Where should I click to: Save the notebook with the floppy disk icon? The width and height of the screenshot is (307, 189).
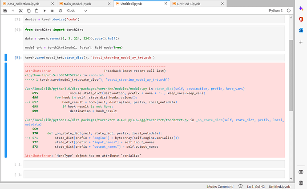click(5, 10)
